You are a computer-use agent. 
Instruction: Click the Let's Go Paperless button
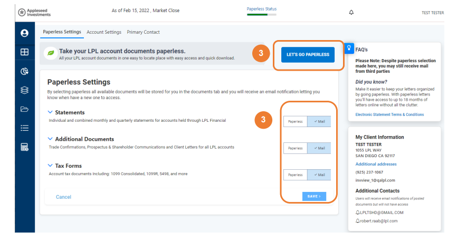click(308, 54)
